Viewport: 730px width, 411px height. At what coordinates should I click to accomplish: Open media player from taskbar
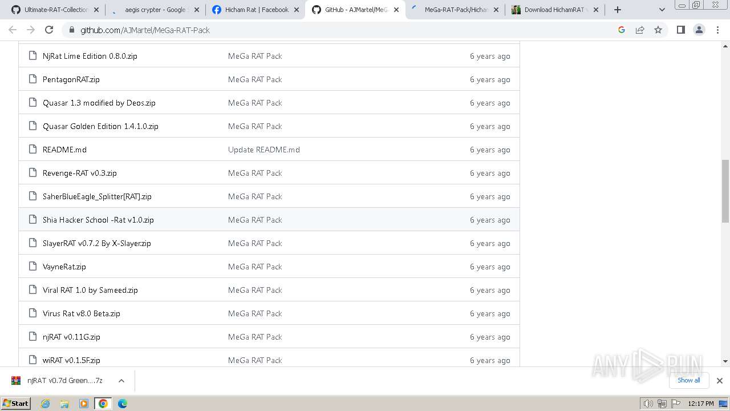point(84,404)
